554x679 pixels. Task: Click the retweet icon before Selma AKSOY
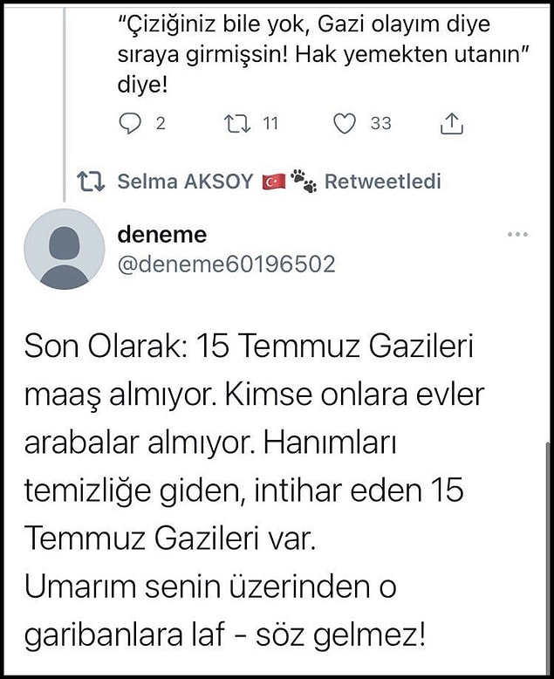pyautogui.click(x=91, y=182)
